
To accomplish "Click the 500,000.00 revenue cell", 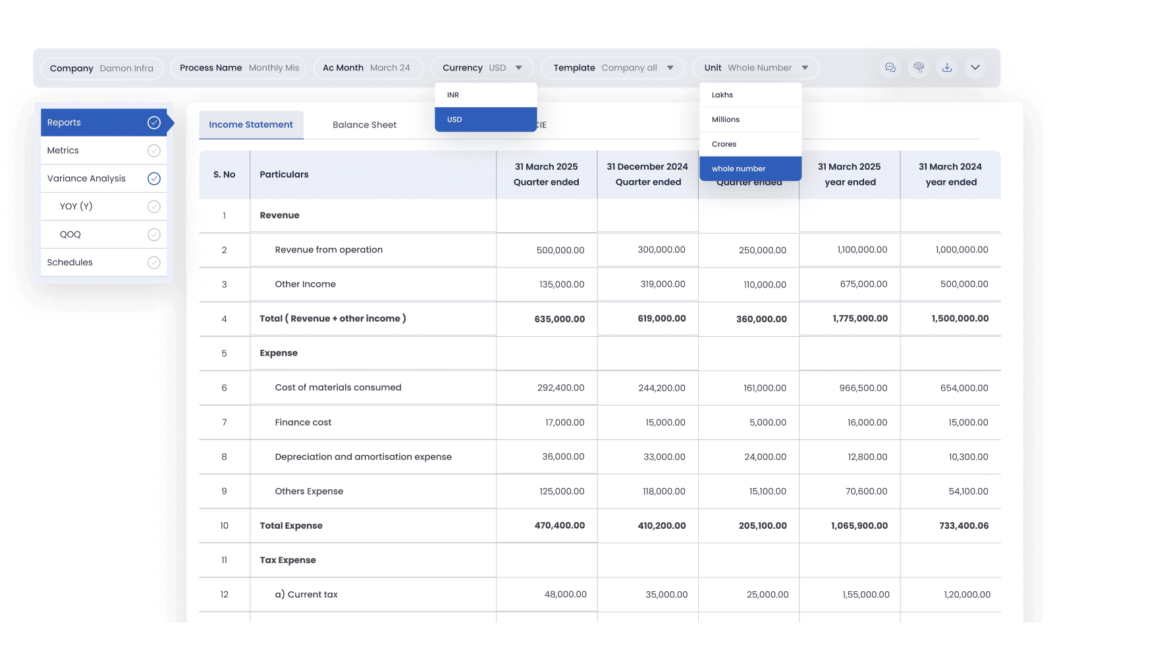I will pyautogui.click(x=547, y=250).
